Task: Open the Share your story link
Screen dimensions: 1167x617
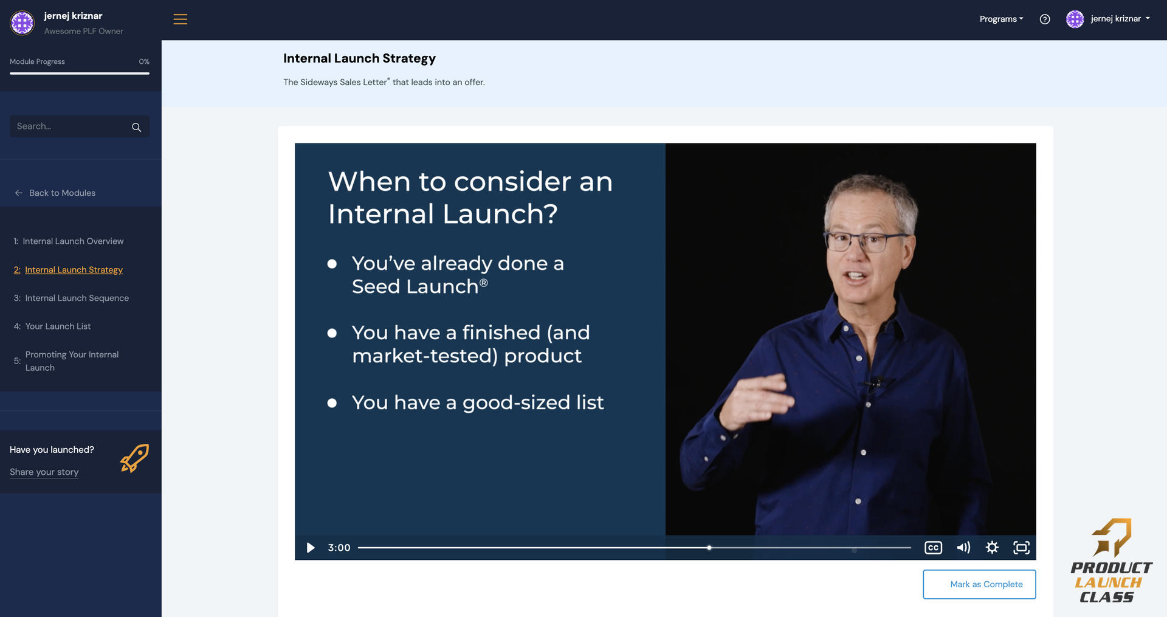Action: click(x=44, y=472)
